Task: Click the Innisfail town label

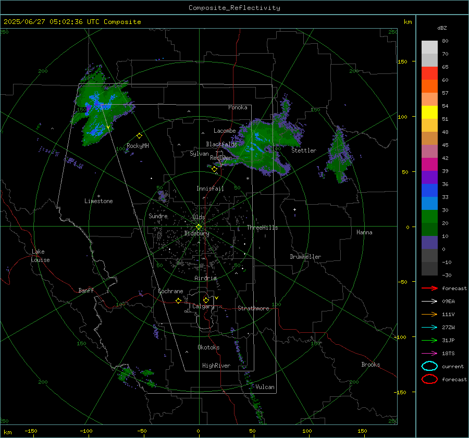Action: (x=210, y=189)
